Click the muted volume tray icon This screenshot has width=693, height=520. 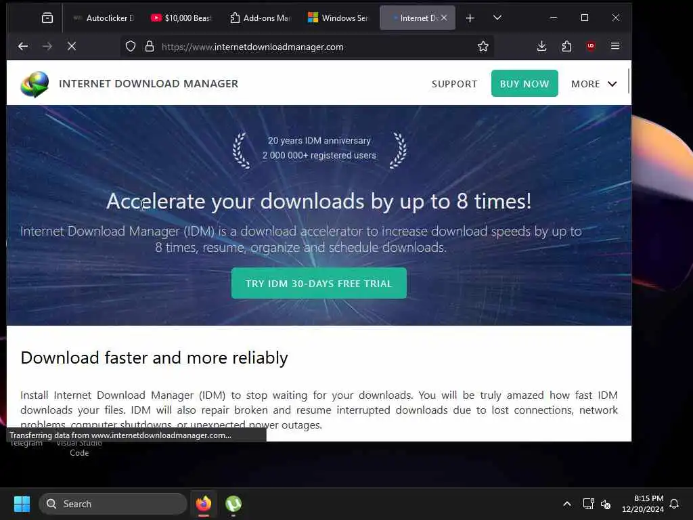coord(606,504)
